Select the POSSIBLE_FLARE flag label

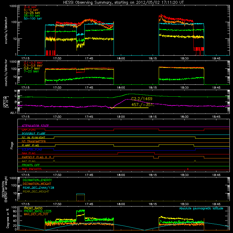[x=33, y=134]
